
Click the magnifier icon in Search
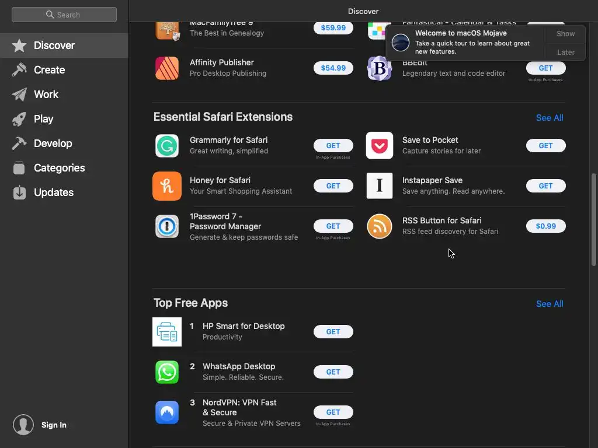pos(50,15)
